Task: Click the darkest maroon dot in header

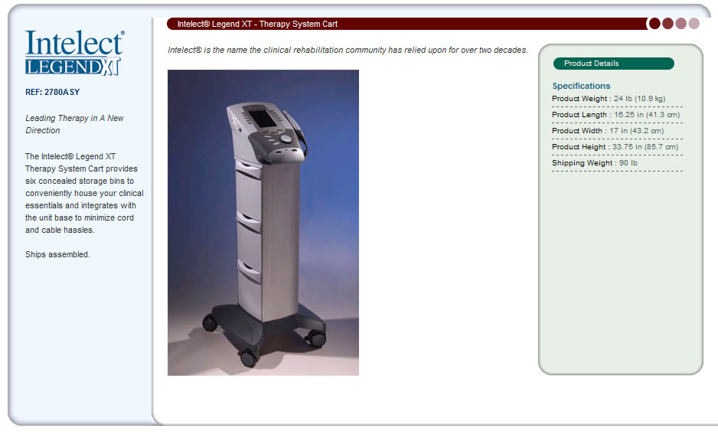Action: tap(654, 24)
